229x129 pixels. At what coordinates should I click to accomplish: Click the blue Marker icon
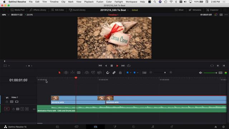[135, 72]
